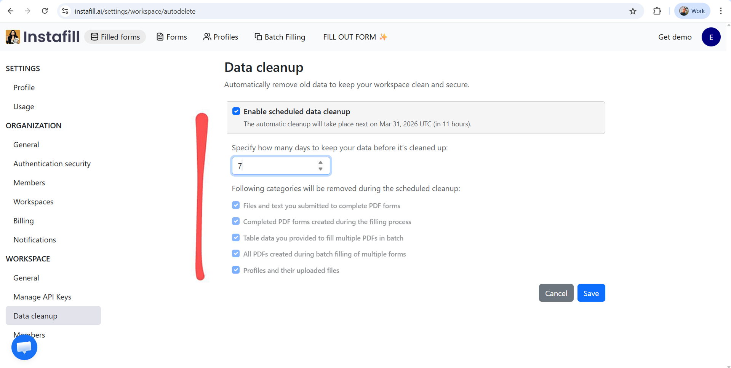Screen dimensions: 731x368
Task: Click the browser extensions puzzle icon
Action: (x=657, y=11)
